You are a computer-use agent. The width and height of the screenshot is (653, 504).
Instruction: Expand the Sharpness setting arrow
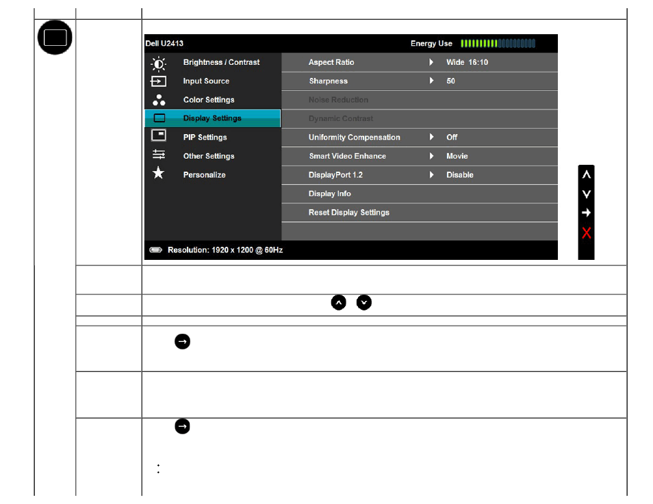(431, 81)
